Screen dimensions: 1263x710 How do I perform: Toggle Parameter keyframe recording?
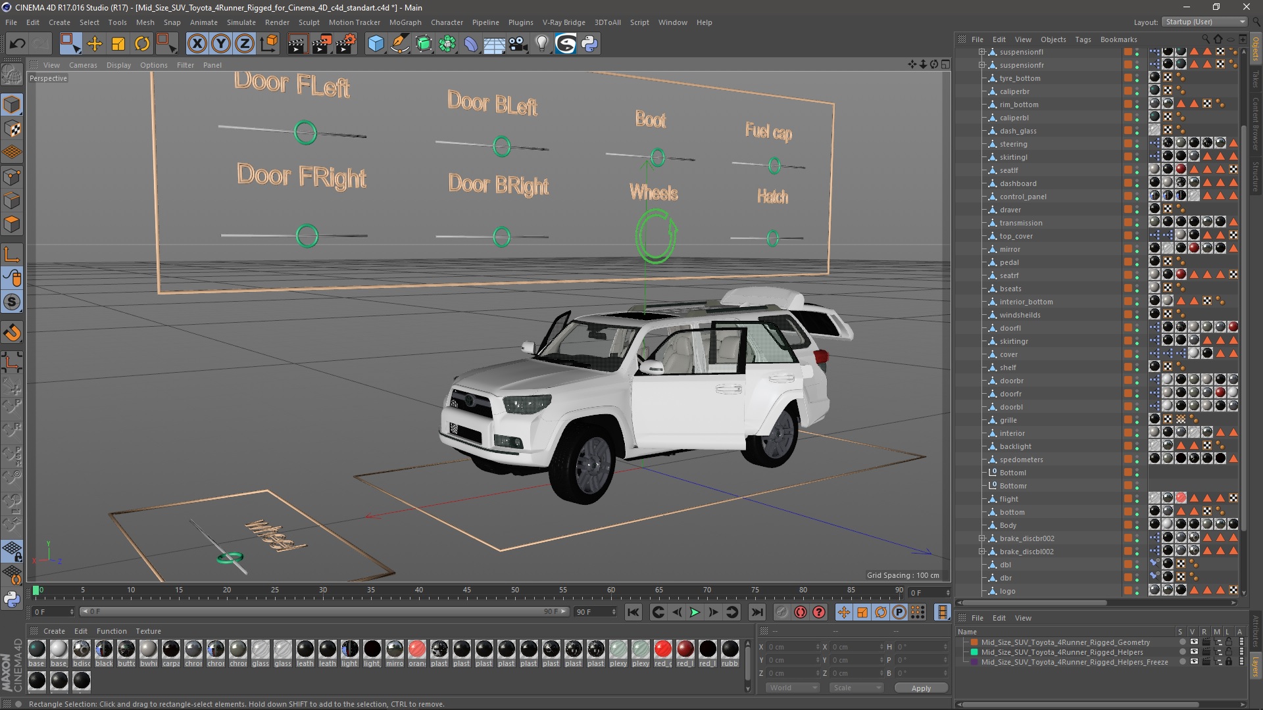click(x=899, y=612)
